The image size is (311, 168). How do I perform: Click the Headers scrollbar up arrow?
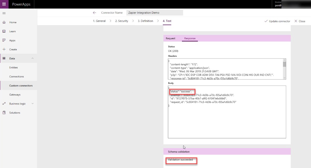[285, 60]
